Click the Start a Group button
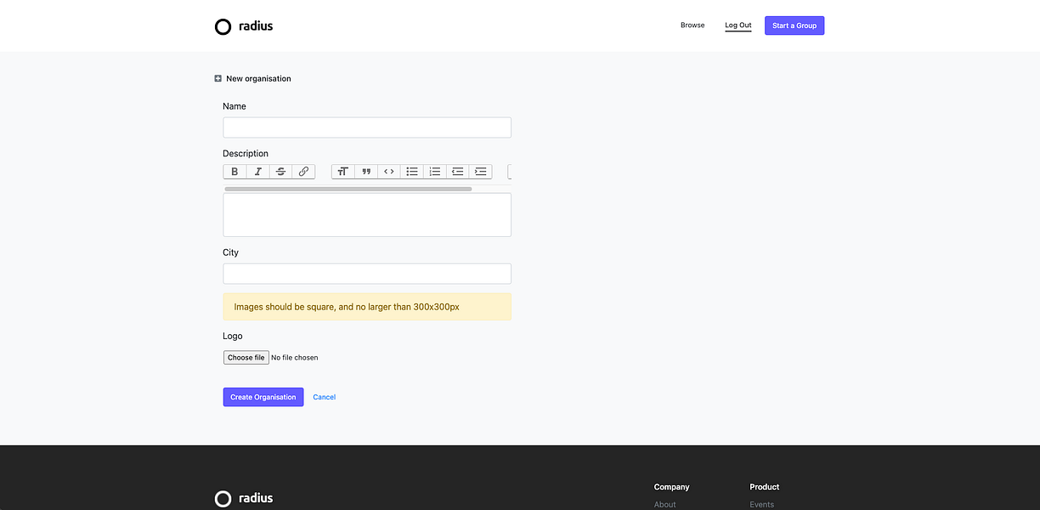The width and height of the screenshot is (1040, 510). 794,25
